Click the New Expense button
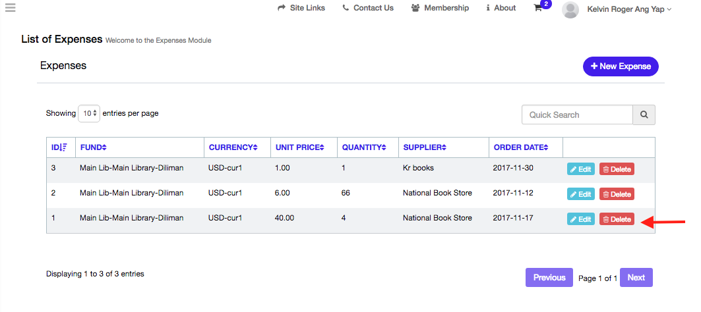This screenshot has width=701, height=312. 621,66
